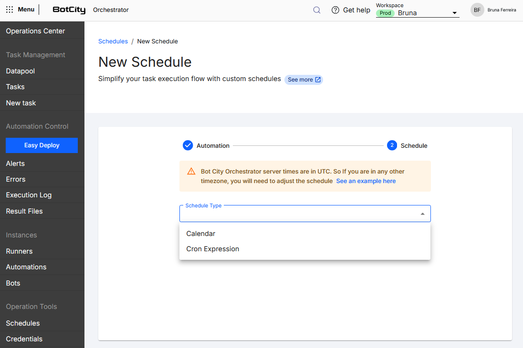523x348 pixels.
Task: Click the Menu label in header
Action: coord(26,10)
